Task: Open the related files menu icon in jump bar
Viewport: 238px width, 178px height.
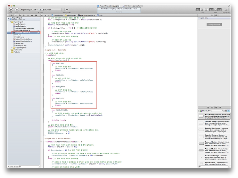Action: (42, 15)
